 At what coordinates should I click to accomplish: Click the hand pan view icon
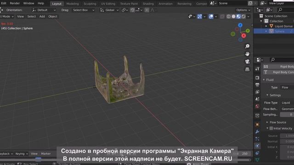[247, 54]
